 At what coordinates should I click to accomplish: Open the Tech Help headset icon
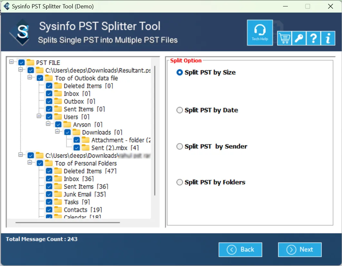point(259,33)
